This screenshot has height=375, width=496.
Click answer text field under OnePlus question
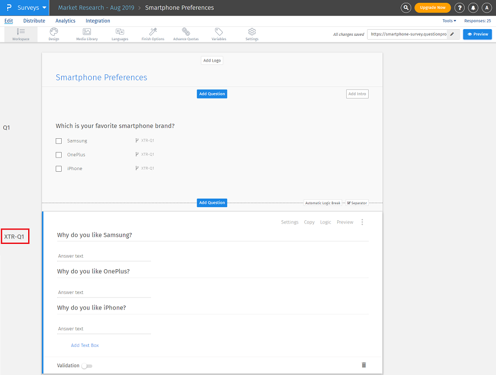[104, 292]
